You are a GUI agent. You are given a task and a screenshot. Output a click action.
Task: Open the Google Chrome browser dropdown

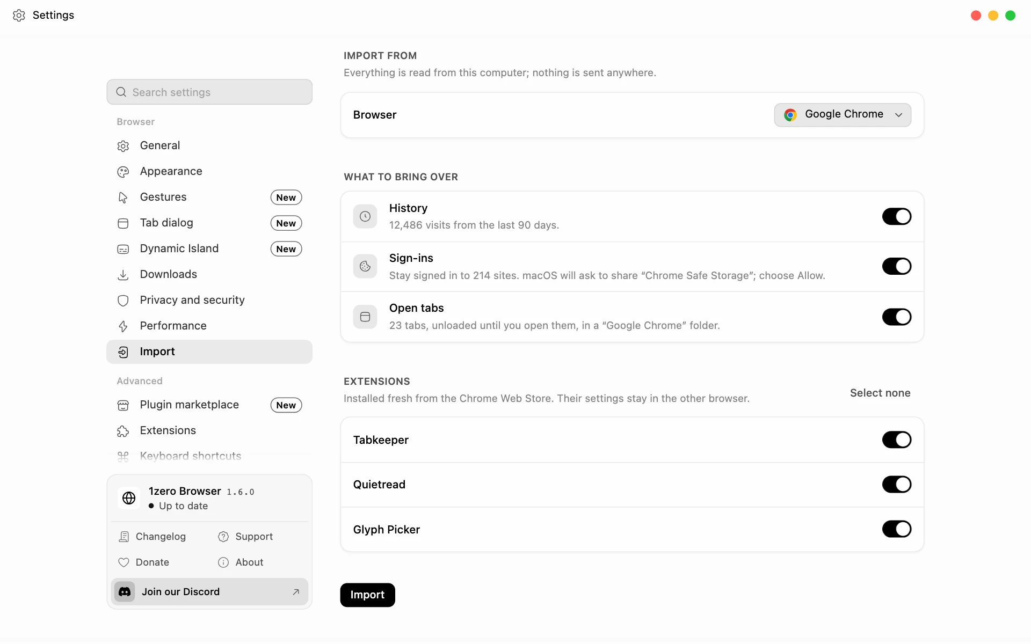[x=843, y=115]
